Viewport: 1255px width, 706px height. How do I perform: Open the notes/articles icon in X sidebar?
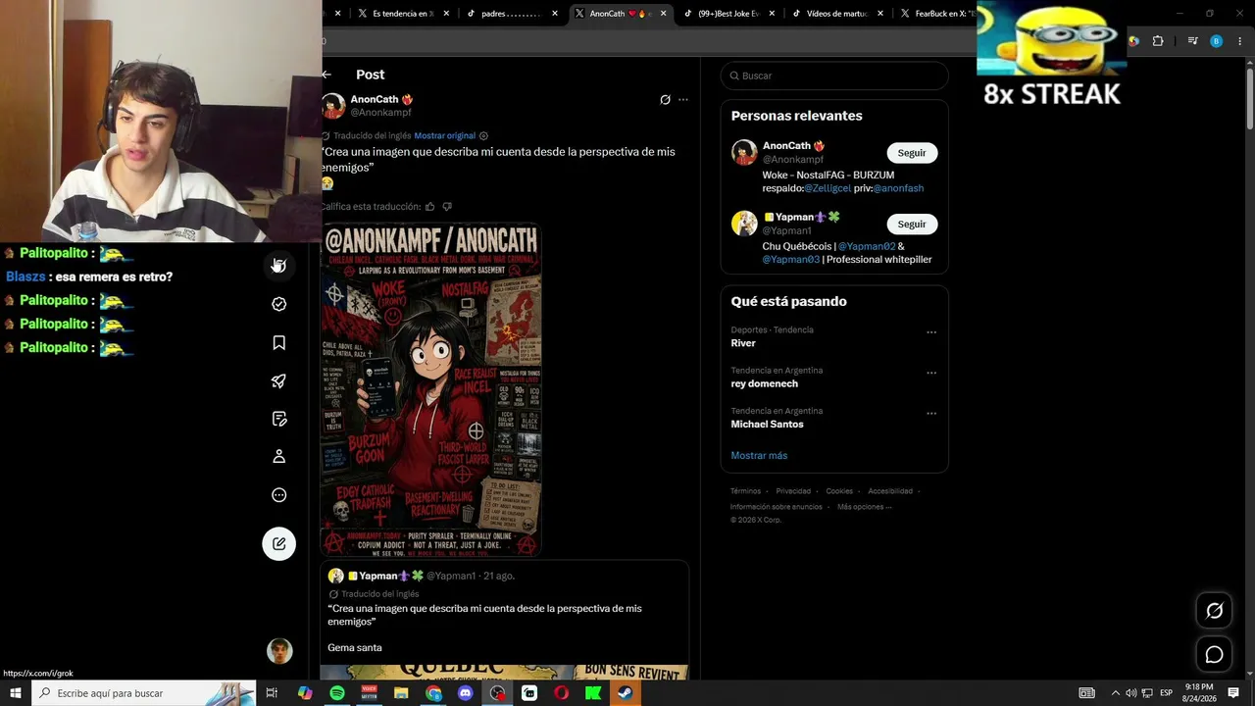279,419
